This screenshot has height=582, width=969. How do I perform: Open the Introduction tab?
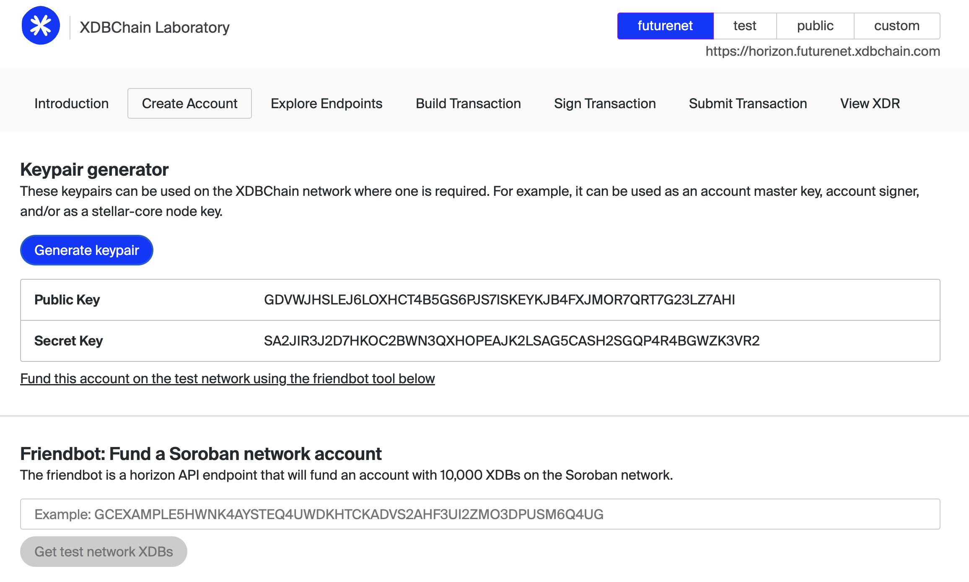72,104
